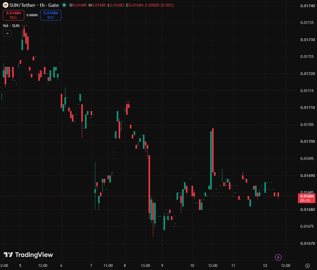This screenshot has width=317, height=270.
Task: Click the open value O0.01685
Action: (x=78, y=5)
